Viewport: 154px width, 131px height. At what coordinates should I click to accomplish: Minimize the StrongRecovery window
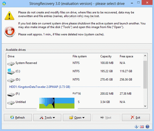coord(132,3)
